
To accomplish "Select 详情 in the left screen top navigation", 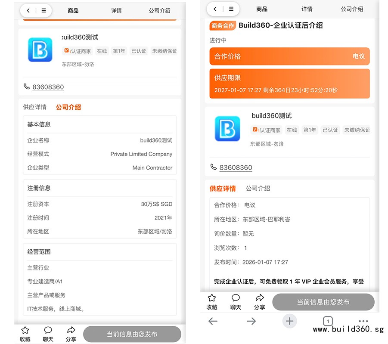I will 116,11.
